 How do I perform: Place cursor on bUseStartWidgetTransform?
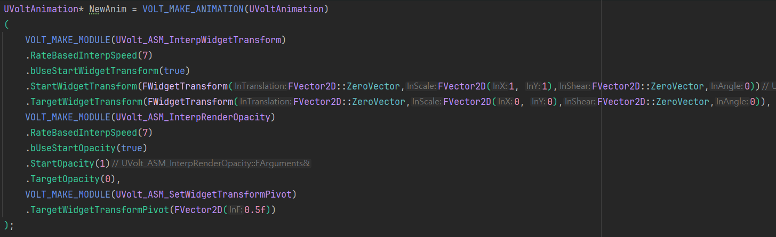pyautogui.click(x=93, y=71)
